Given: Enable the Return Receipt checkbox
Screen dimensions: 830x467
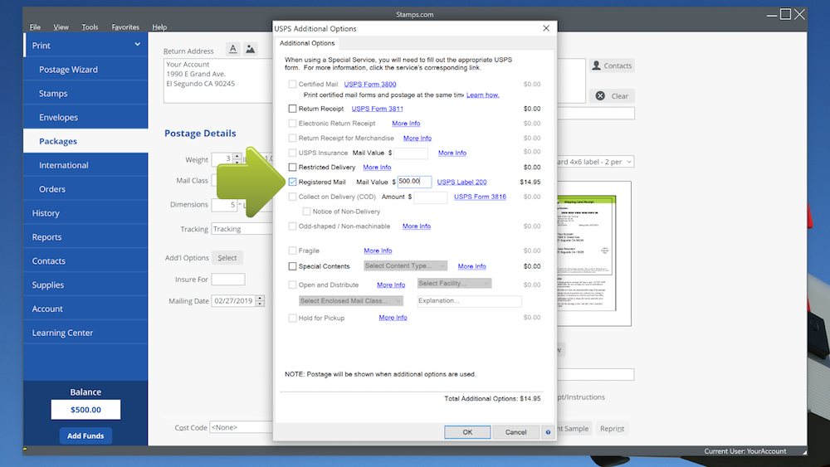Looking at the screenshot, I should 292,109.
